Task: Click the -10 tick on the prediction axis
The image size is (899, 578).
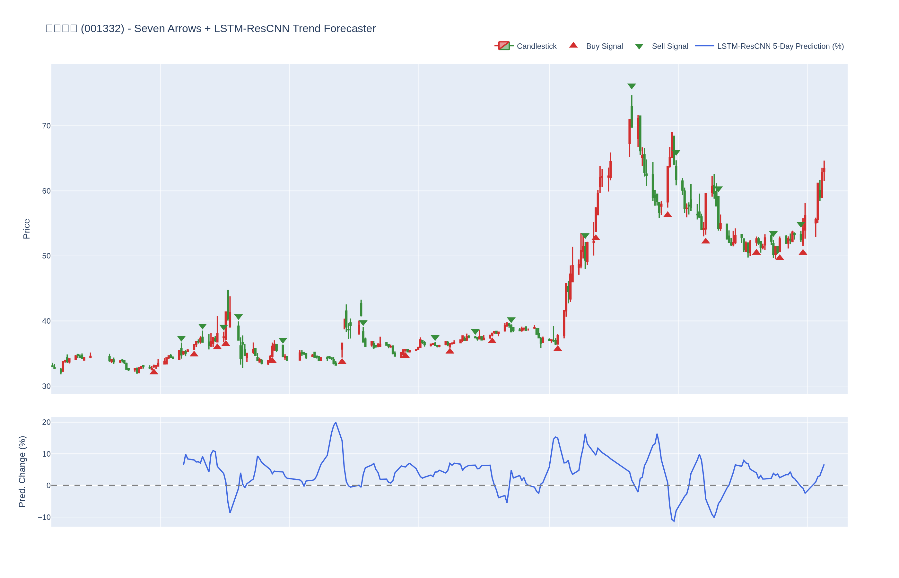Action: click(x=44, y=517)
